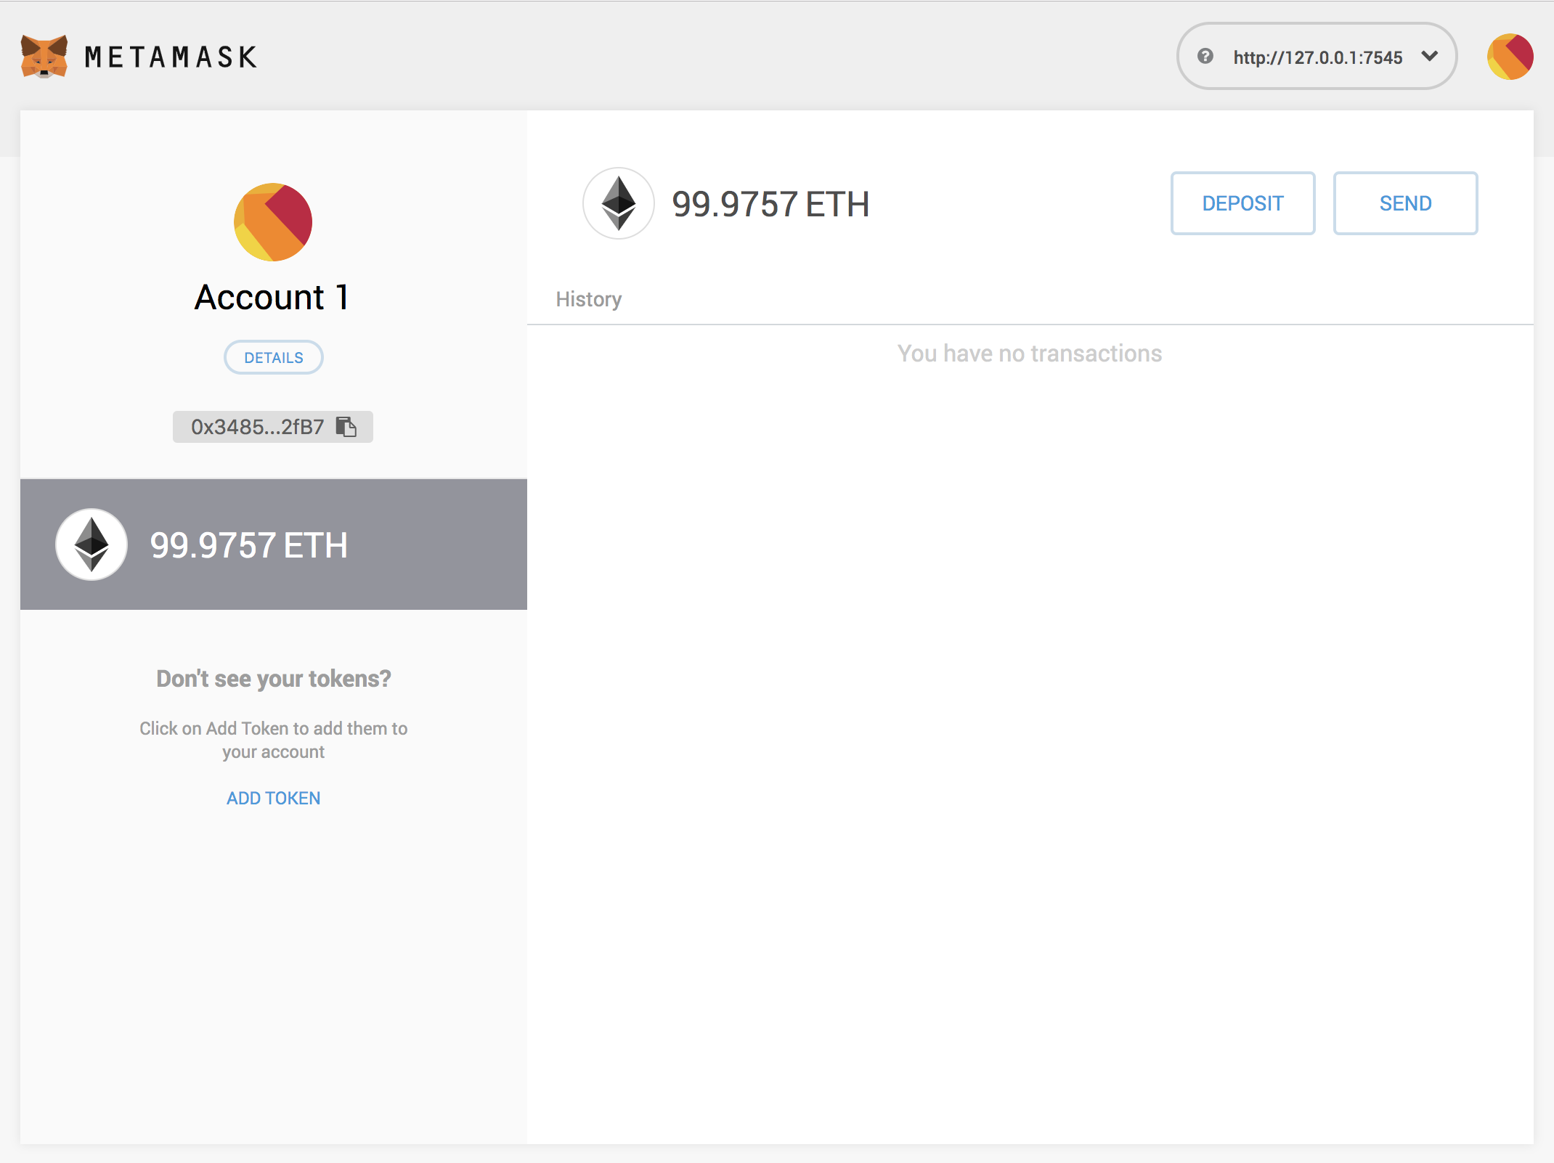This screenshot has width=1554, height=1163.
Task: Open the DETAILS view for Account 1
Action: (x=273, y=357)
